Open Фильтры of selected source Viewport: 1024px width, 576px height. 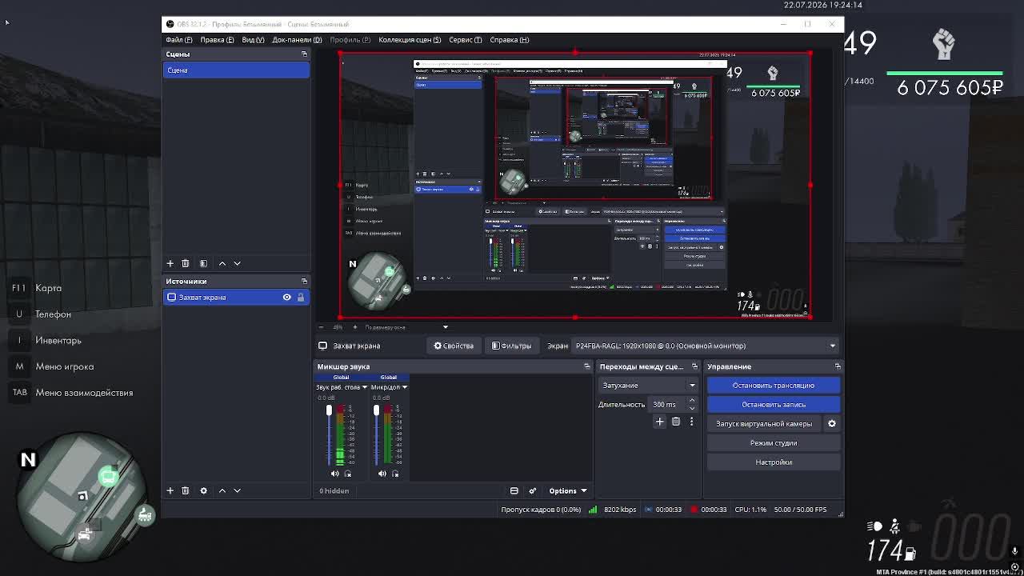511,346
